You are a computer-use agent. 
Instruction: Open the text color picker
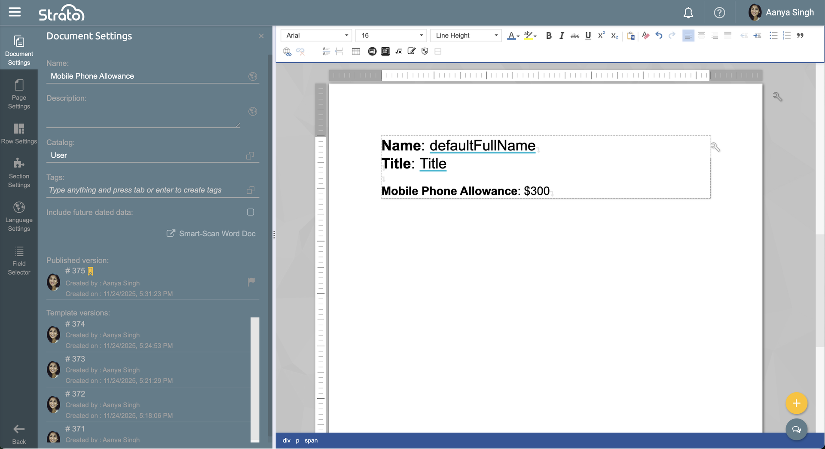[513, 36]
